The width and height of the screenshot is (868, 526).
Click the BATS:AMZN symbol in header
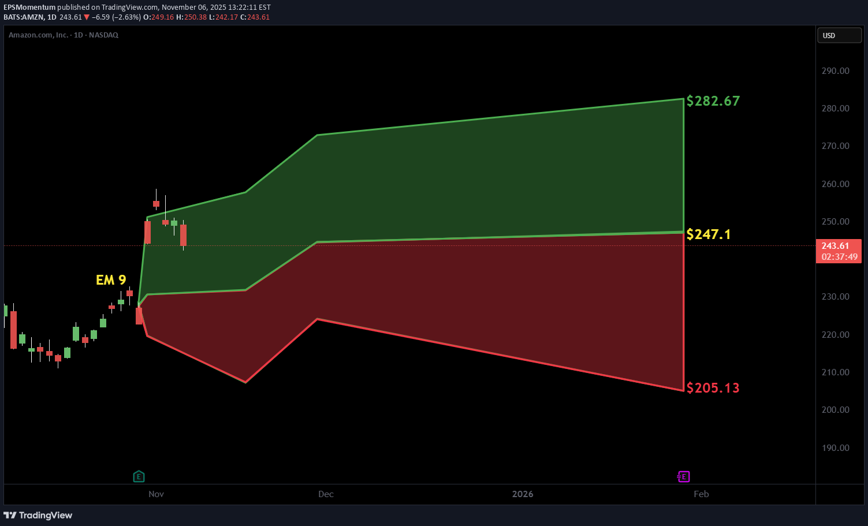pyautogui.click(x=23, y=17)
